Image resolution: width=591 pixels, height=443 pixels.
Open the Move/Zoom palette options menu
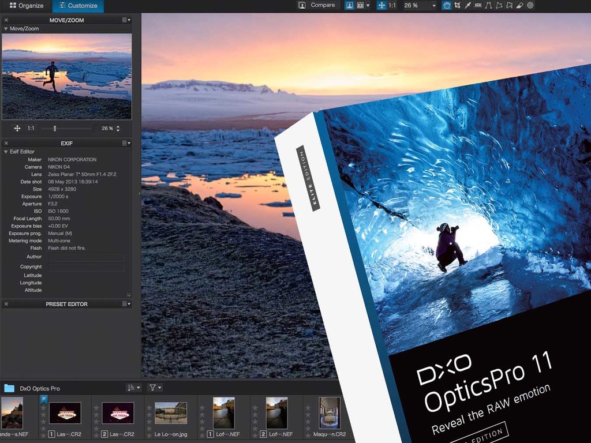[126, 20]
